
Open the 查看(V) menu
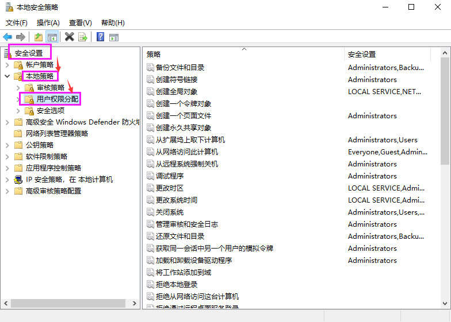81,23
